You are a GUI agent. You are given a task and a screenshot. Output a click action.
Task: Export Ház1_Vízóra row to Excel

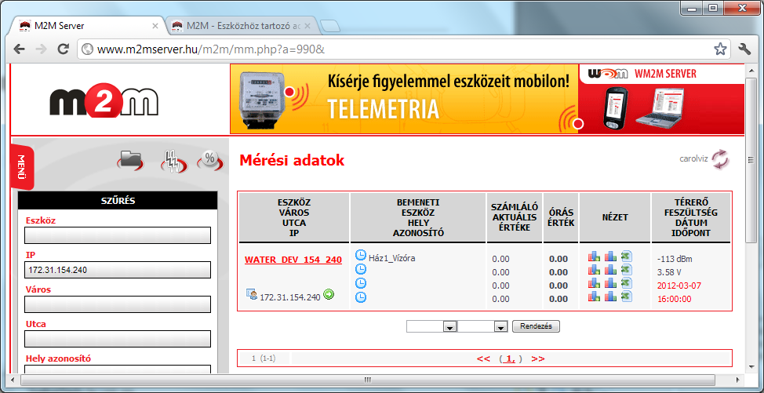click(626, 256)
